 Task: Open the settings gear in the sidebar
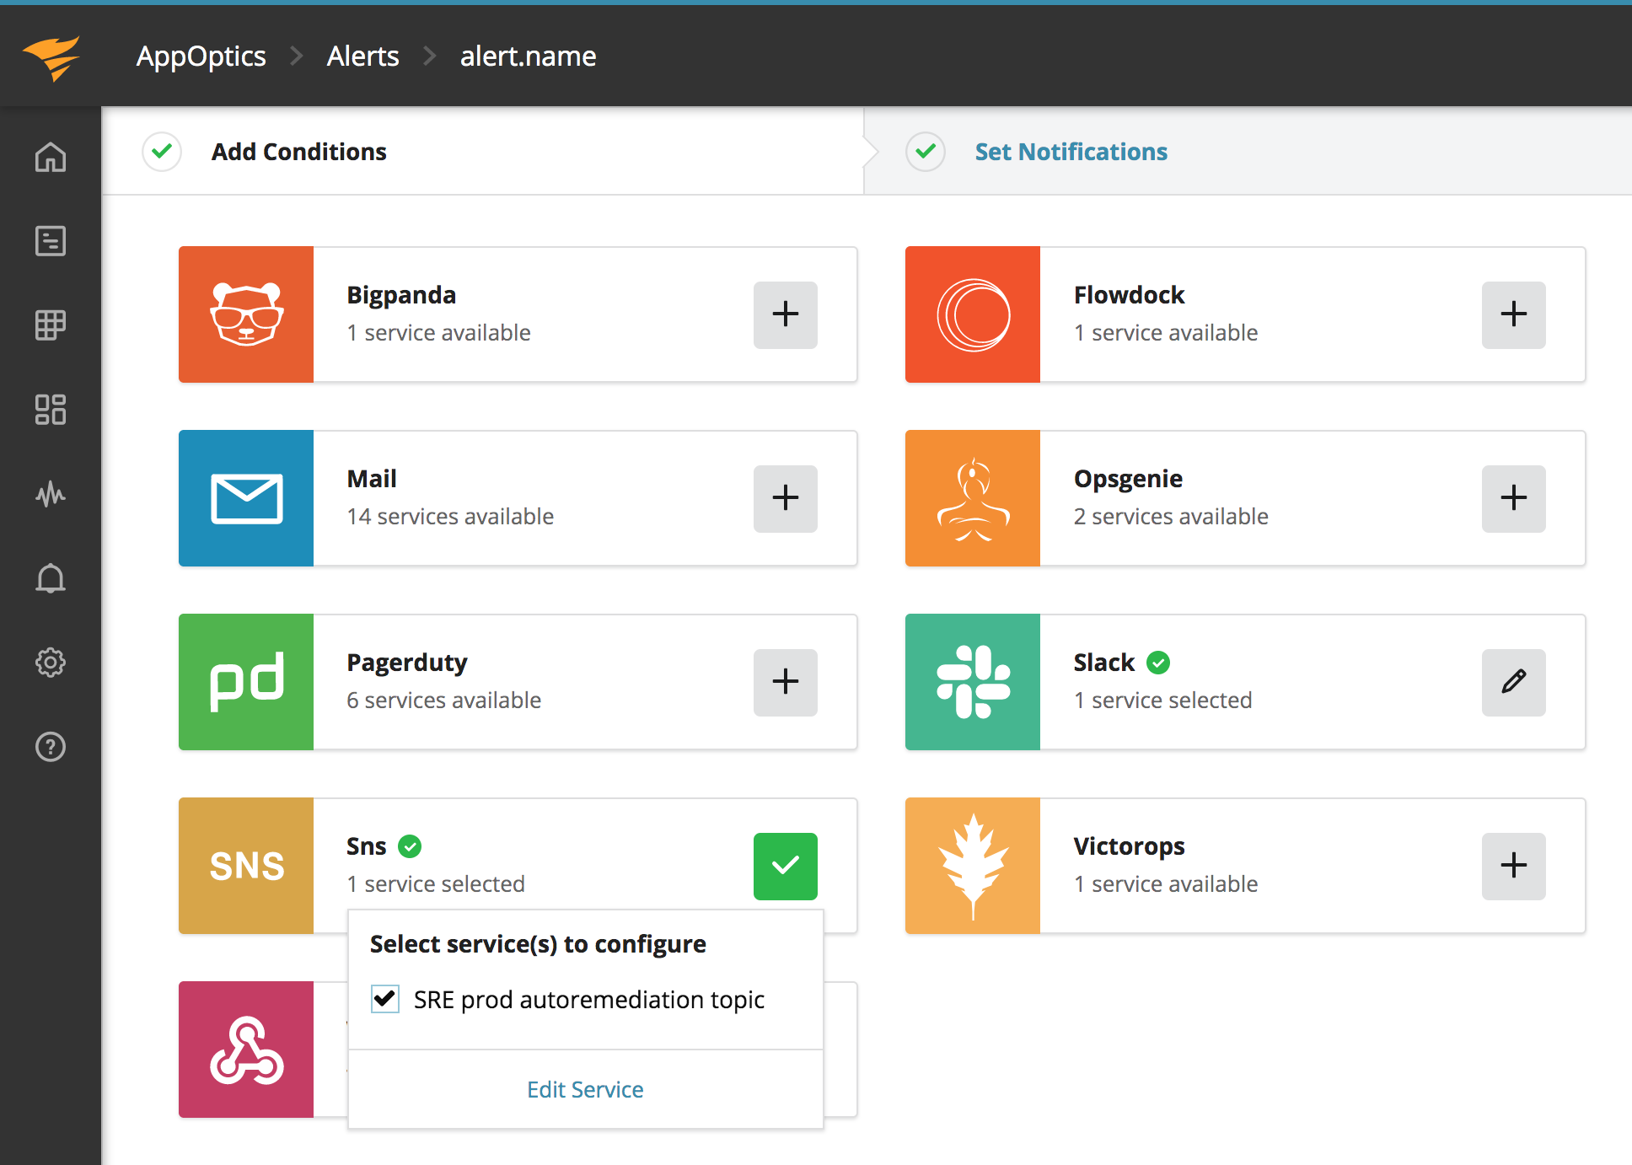click(51, 663)
